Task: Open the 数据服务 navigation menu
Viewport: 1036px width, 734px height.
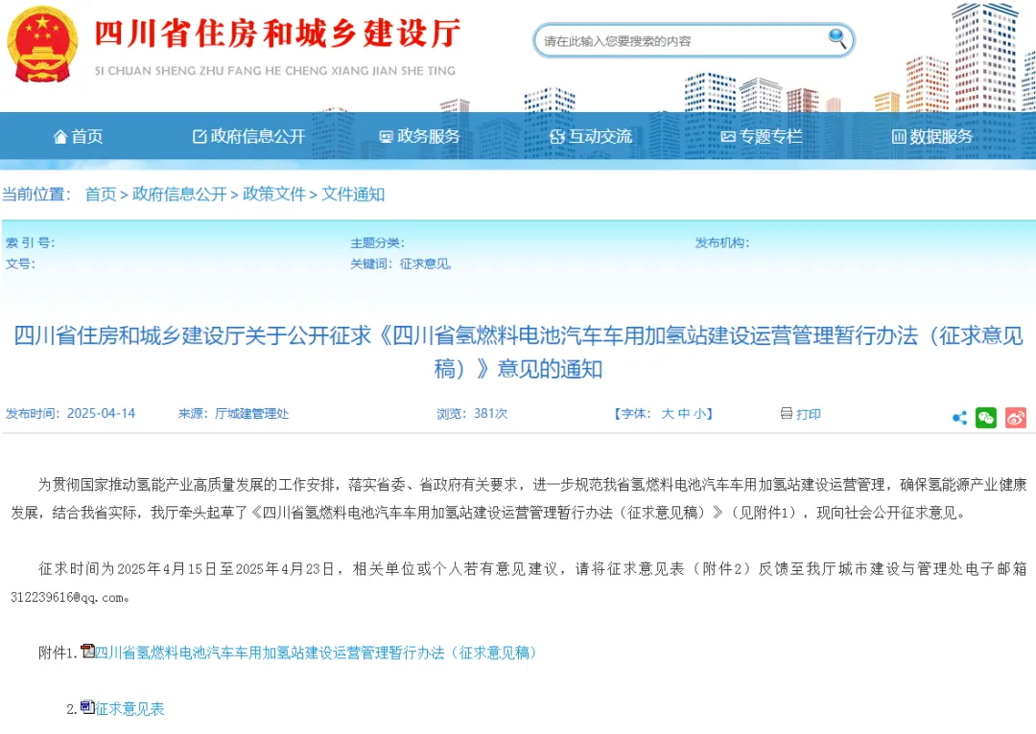Action: [x=932, y=137]
